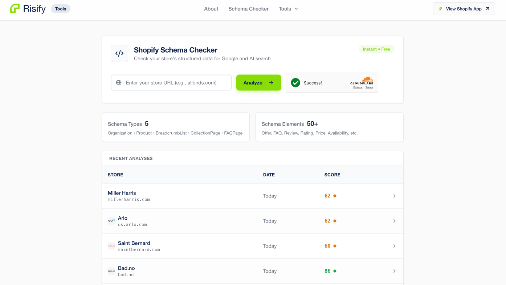
Task: Click the Bad.no store favicon
Action: [111, 270]
